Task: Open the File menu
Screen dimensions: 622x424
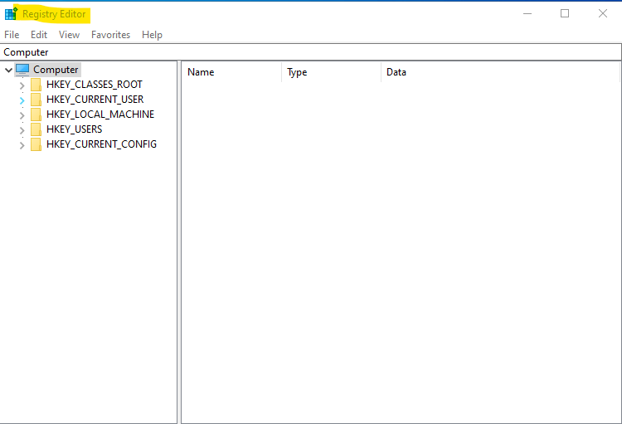Action: click(12, 35)
